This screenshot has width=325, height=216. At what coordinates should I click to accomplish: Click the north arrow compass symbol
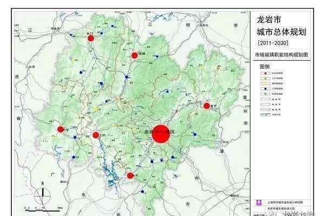pyautogui.click(x=43, y=193)
